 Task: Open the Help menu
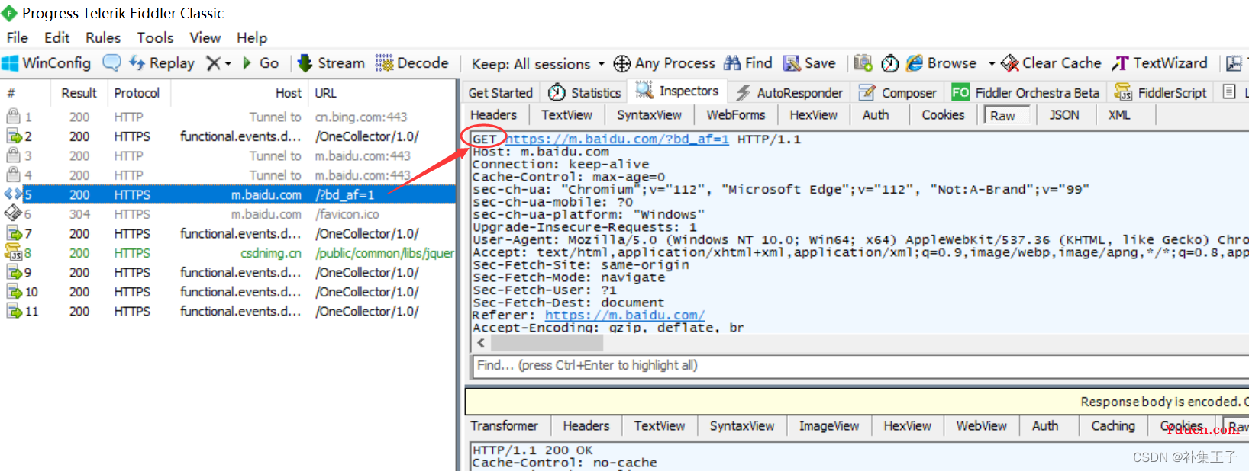click(252, 37)
